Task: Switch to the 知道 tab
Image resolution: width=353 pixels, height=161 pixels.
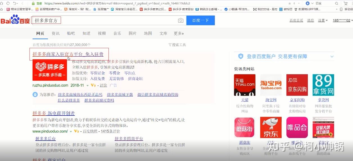Action: click(x=86, y=33)
